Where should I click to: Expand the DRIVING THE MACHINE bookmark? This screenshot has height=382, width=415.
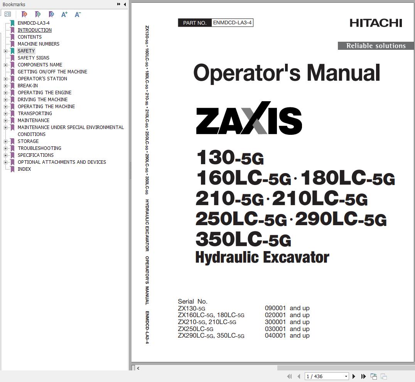(x=5, y=100)
